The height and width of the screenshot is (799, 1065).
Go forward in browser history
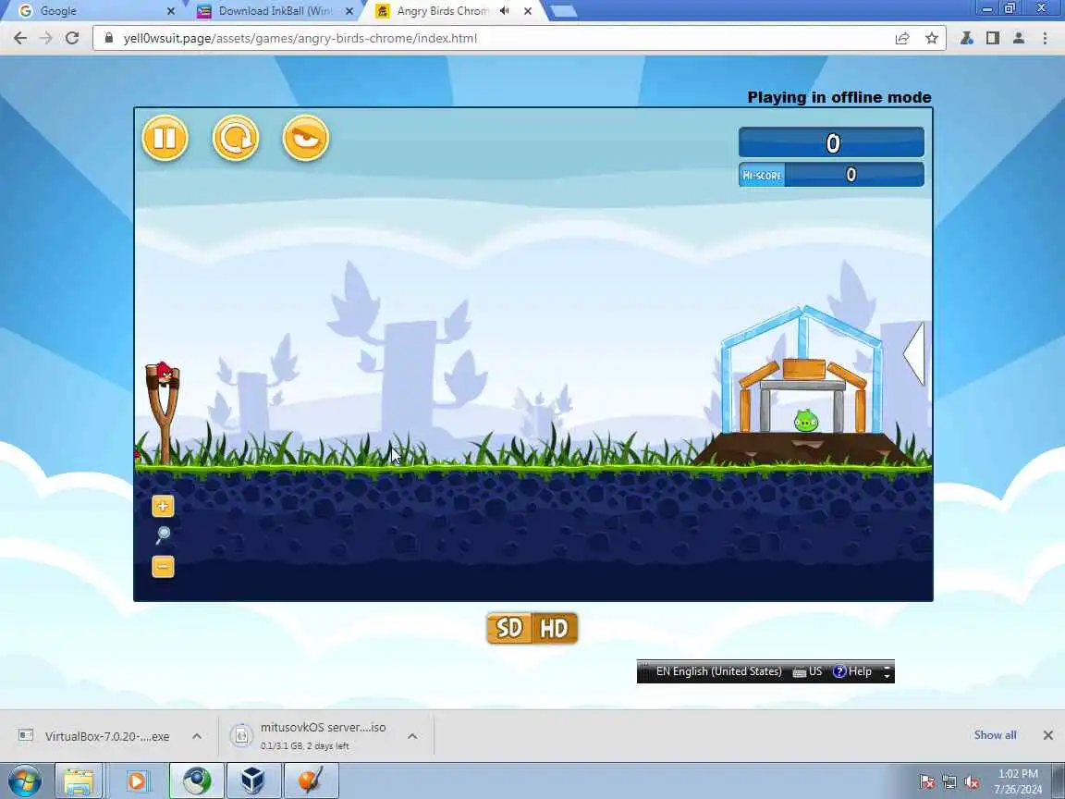46,38
